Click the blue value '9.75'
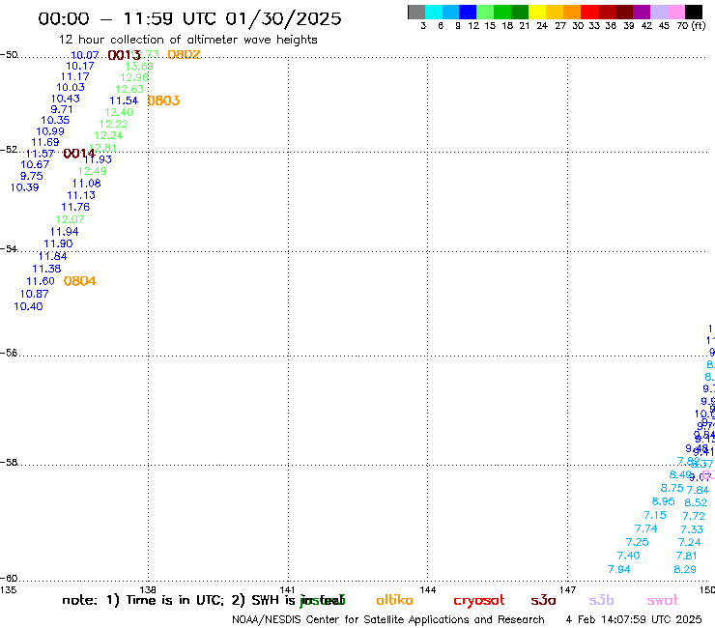This screenshot has height=628, width=715. 32,176
